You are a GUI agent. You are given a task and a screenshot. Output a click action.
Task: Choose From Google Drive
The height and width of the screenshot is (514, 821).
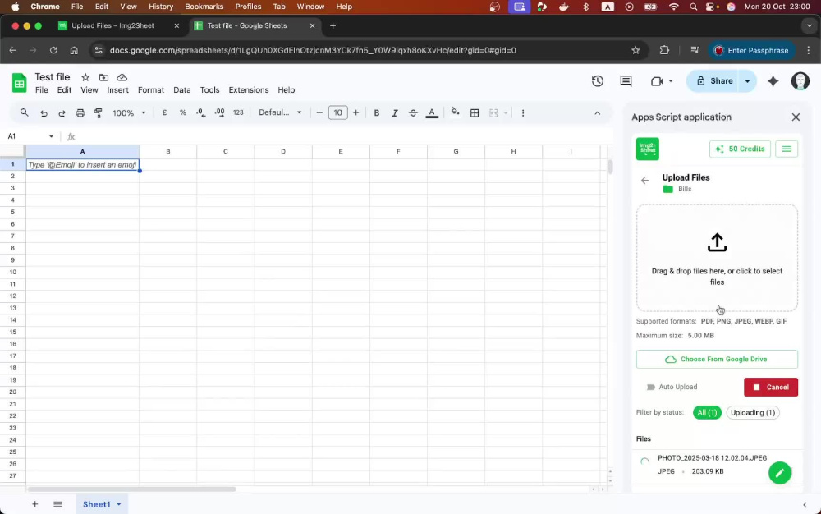(717, 360)
